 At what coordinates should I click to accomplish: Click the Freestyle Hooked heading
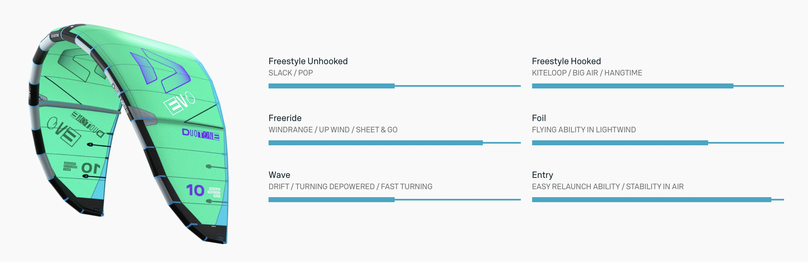point(566,61)
